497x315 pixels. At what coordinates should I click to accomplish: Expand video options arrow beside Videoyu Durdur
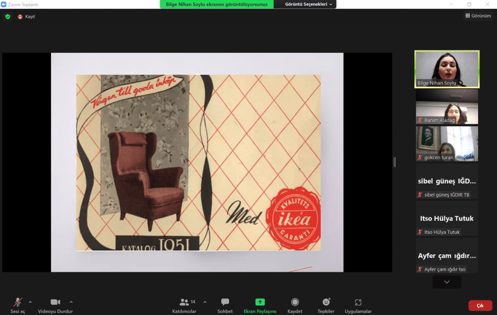(x=71, y=301)
